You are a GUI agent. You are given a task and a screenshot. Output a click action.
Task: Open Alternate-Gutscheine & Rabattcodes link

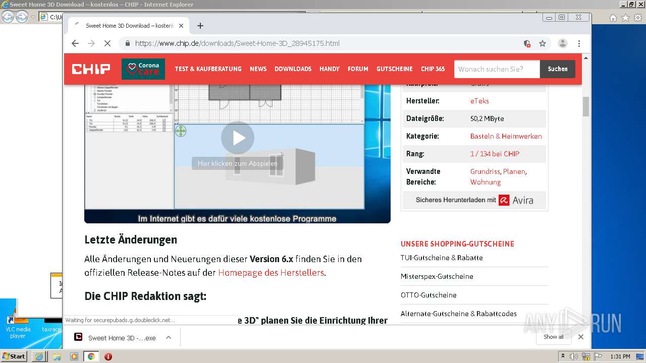pos(459,314)
